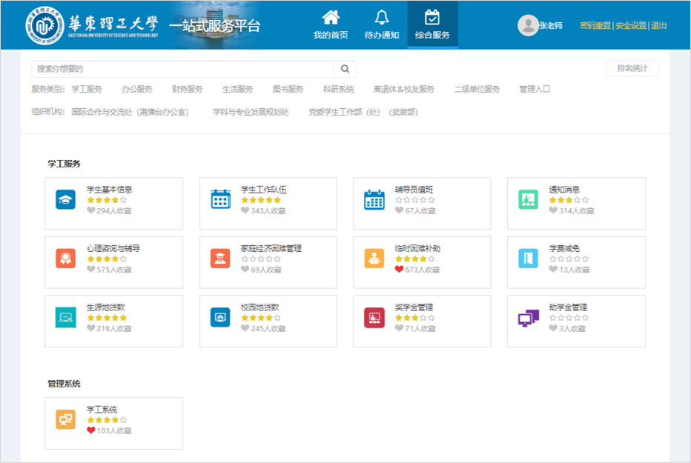The image size is (691, 463).
Task: Click the 搜索你想要的 search input field
Action: point(182,69)
